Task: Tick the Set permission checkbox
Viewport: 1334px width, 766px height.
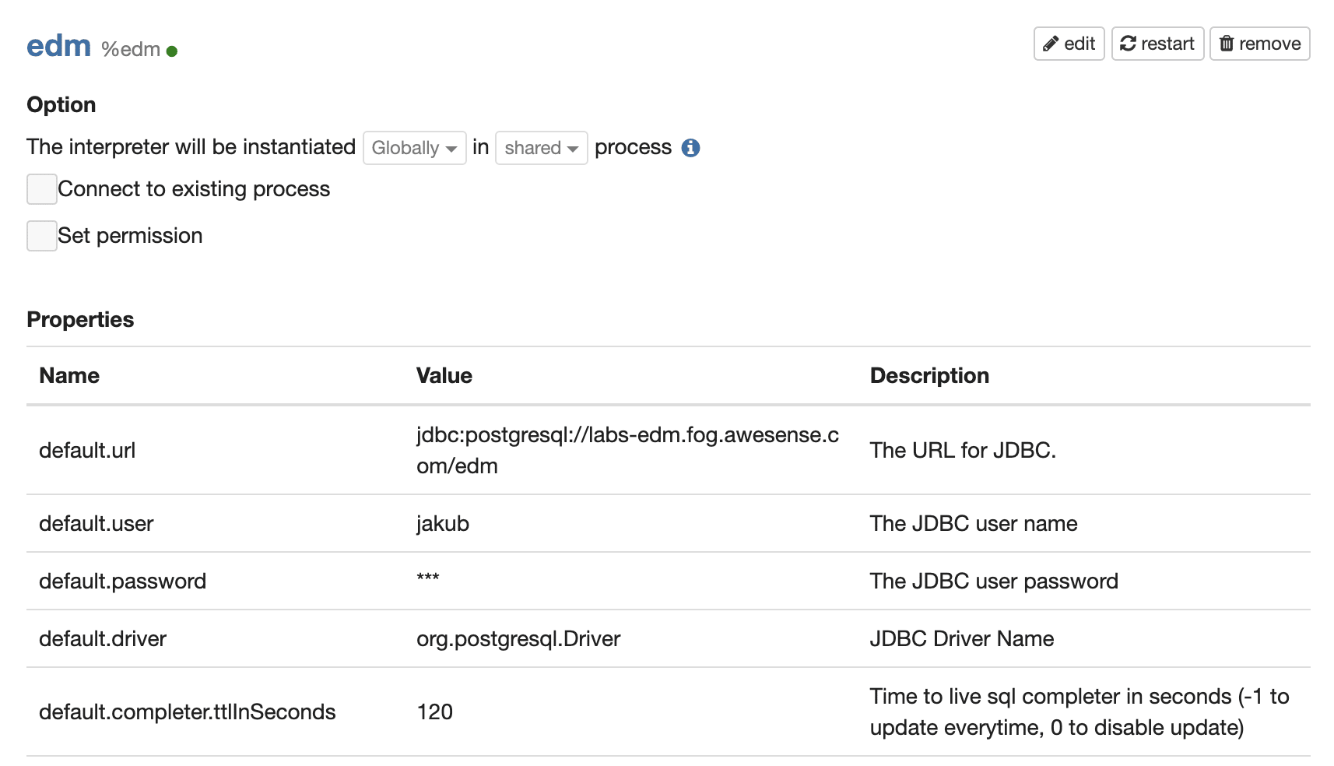Action: coord(41,236)
